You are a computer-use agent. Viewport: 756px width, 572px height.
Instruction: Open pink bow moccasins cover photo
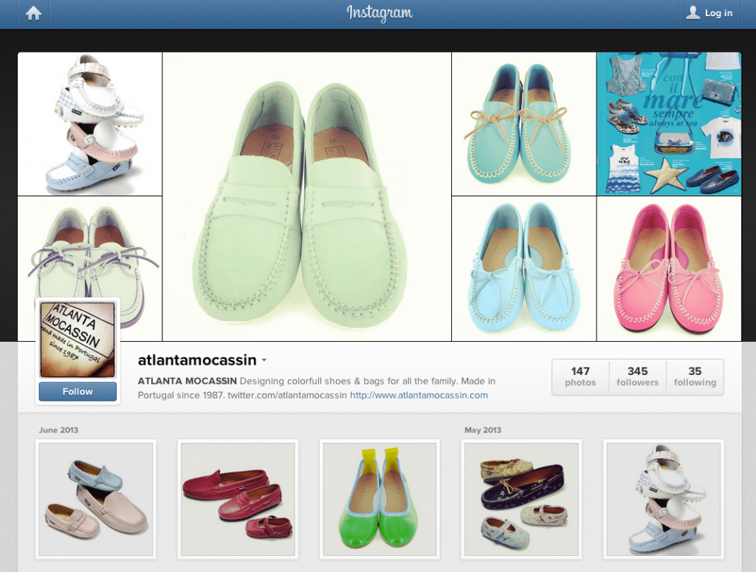click(x=669, y=269)
